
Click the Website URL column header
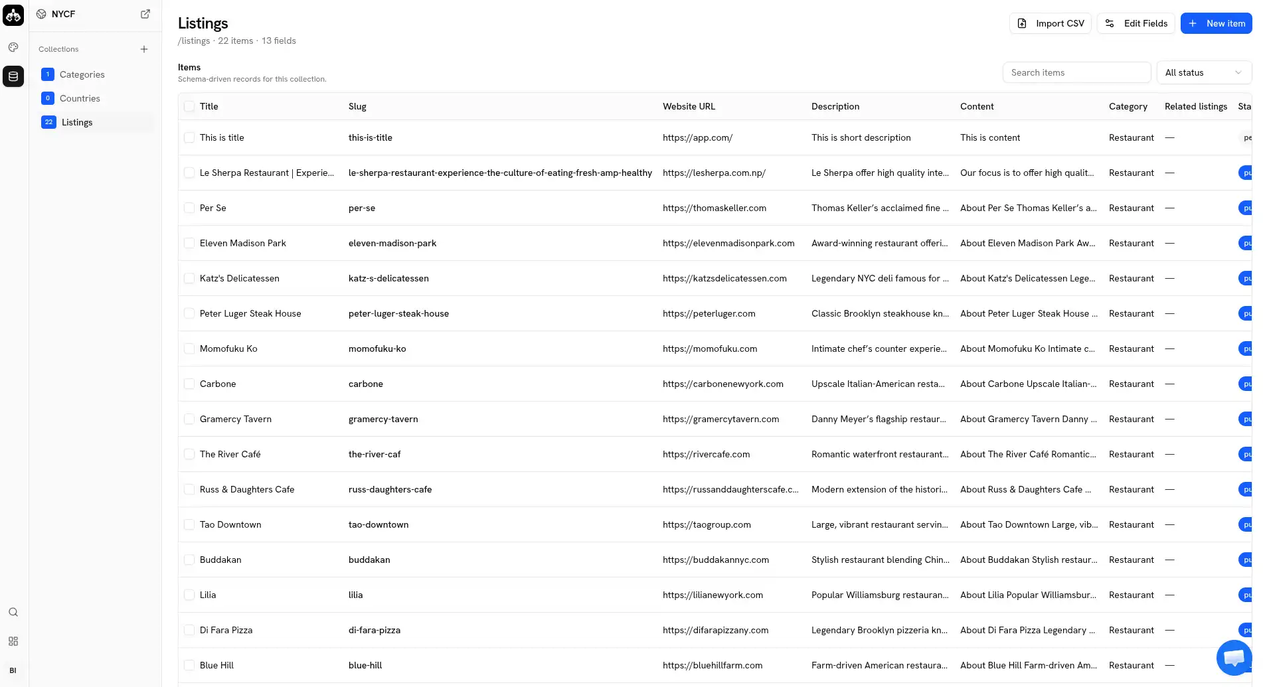point(689,106)
